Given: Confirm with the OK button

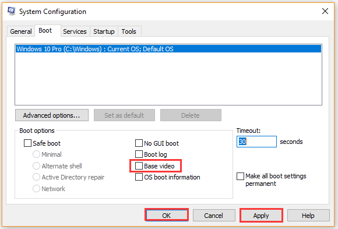Looking at the screenshot, I should [167, 215].
